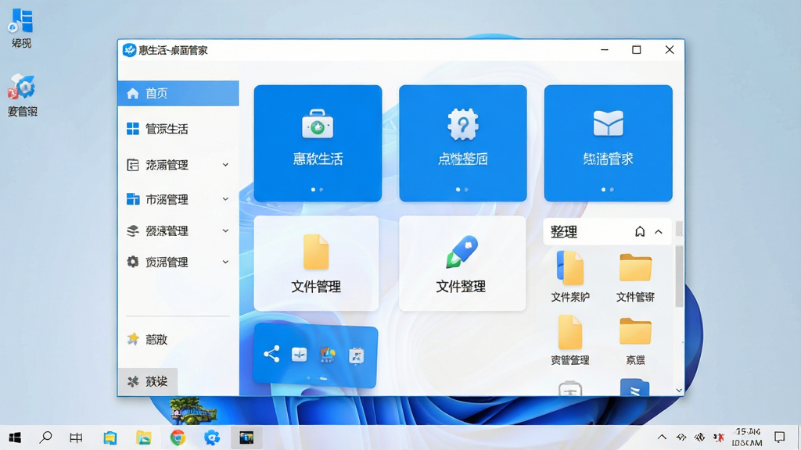Click the gray clipboard icon at 整理 panel bottom
The height and width of the screenshot is (450, 801).
pos(570,388)
